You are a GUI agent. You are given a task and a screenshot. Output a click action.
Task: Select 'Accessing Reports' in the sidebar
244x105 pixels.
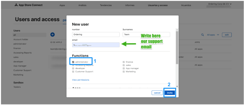tap(23, 53)
